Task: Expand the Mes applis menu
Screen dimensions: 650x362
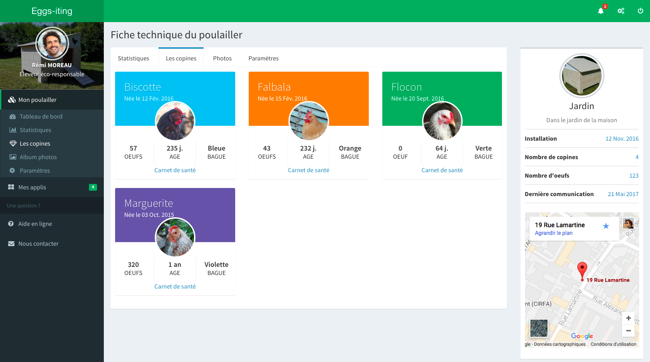Action: 32,187
